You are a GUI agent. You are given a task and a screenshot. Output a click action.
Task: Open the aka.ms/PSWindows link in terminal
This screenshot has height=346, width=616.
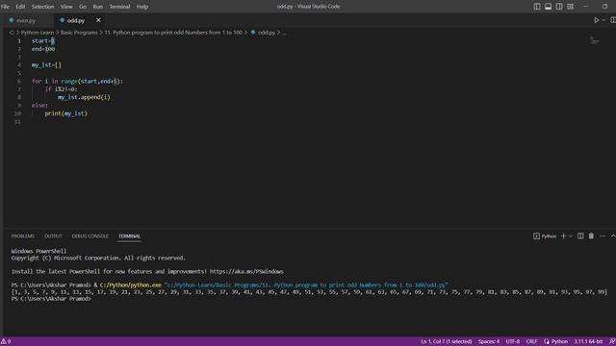click(246, 271)
